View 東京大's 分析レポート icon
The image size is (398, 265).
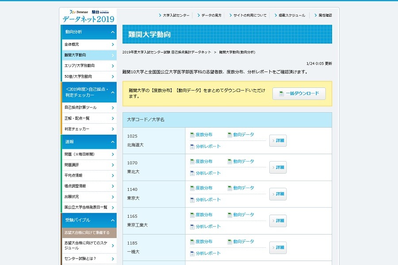[192, 200]
